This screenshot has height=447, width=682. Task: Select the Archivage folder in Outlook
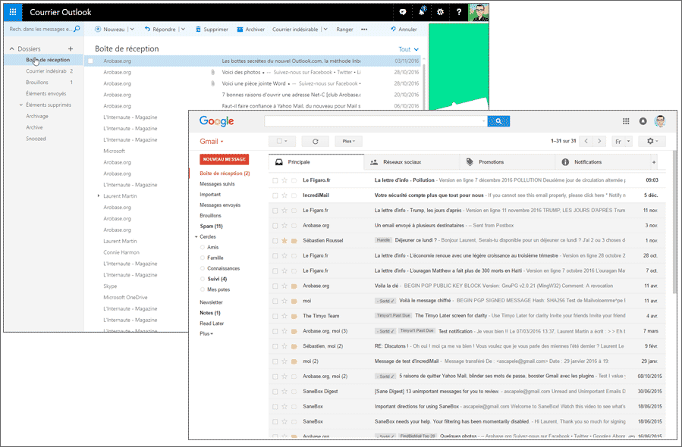pos(37,116)
